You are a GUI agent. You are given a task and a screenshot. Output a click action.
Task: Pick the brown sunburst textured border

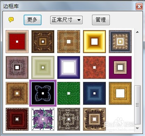[17, 93]
